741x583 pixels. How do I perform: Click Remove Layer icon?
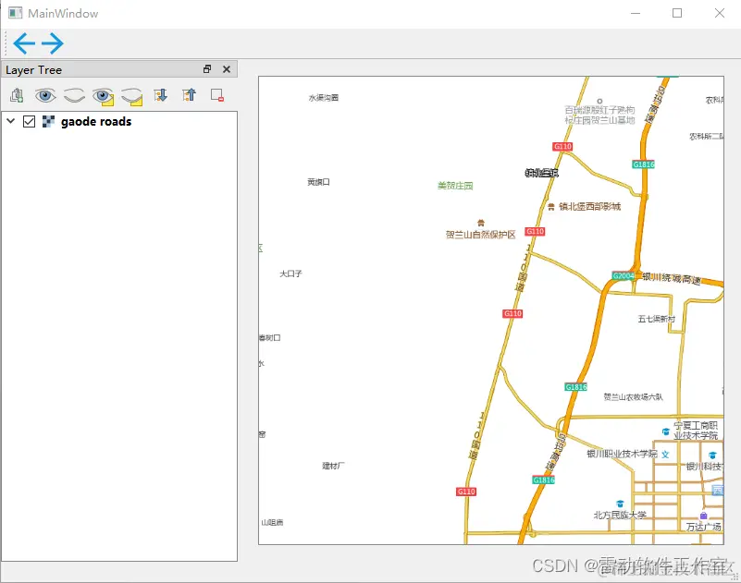(x=217, y=95)
